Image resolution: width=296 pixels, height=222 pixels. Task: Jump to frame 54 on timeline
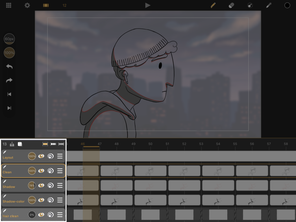(x=218, y=144)
